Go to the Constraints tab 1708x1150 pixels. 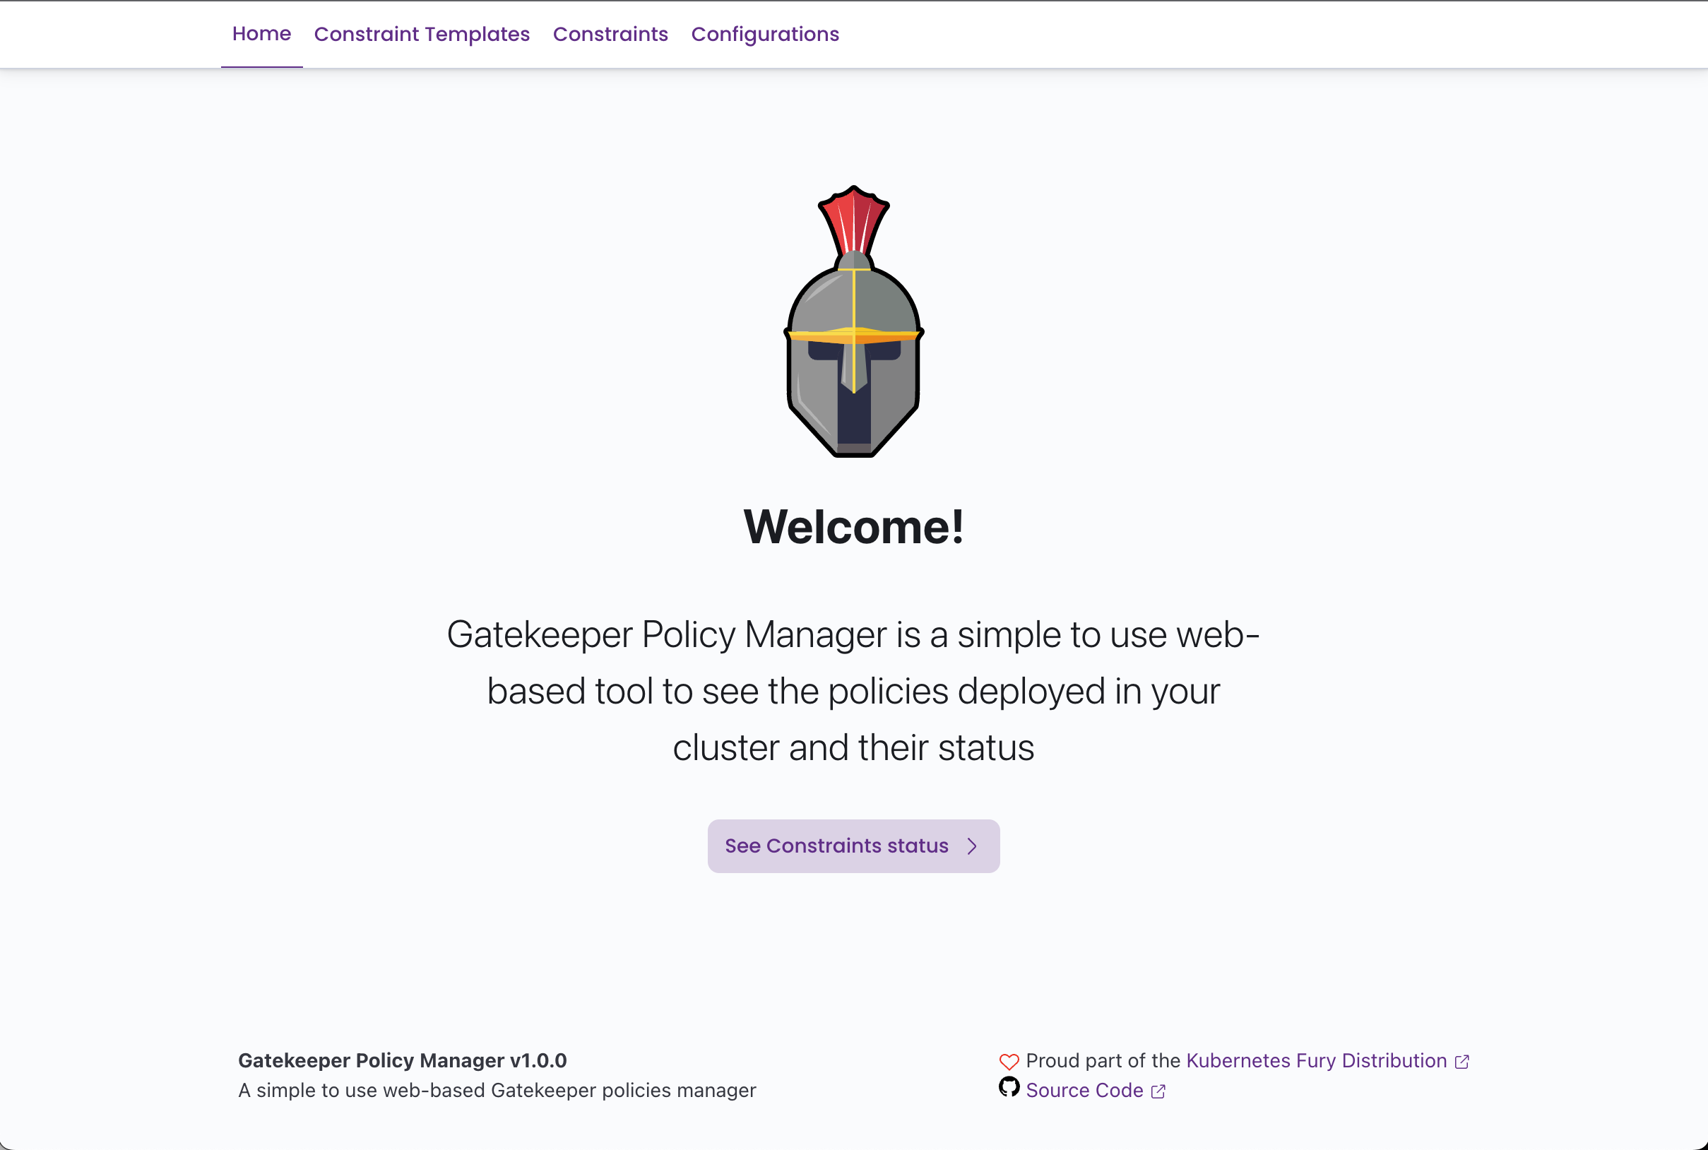pos(610,34)
